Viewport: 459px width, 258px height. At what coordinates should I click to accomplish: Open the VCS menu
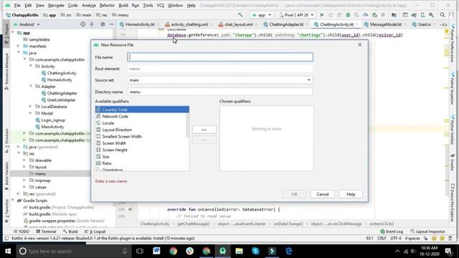tap(161, 5)
